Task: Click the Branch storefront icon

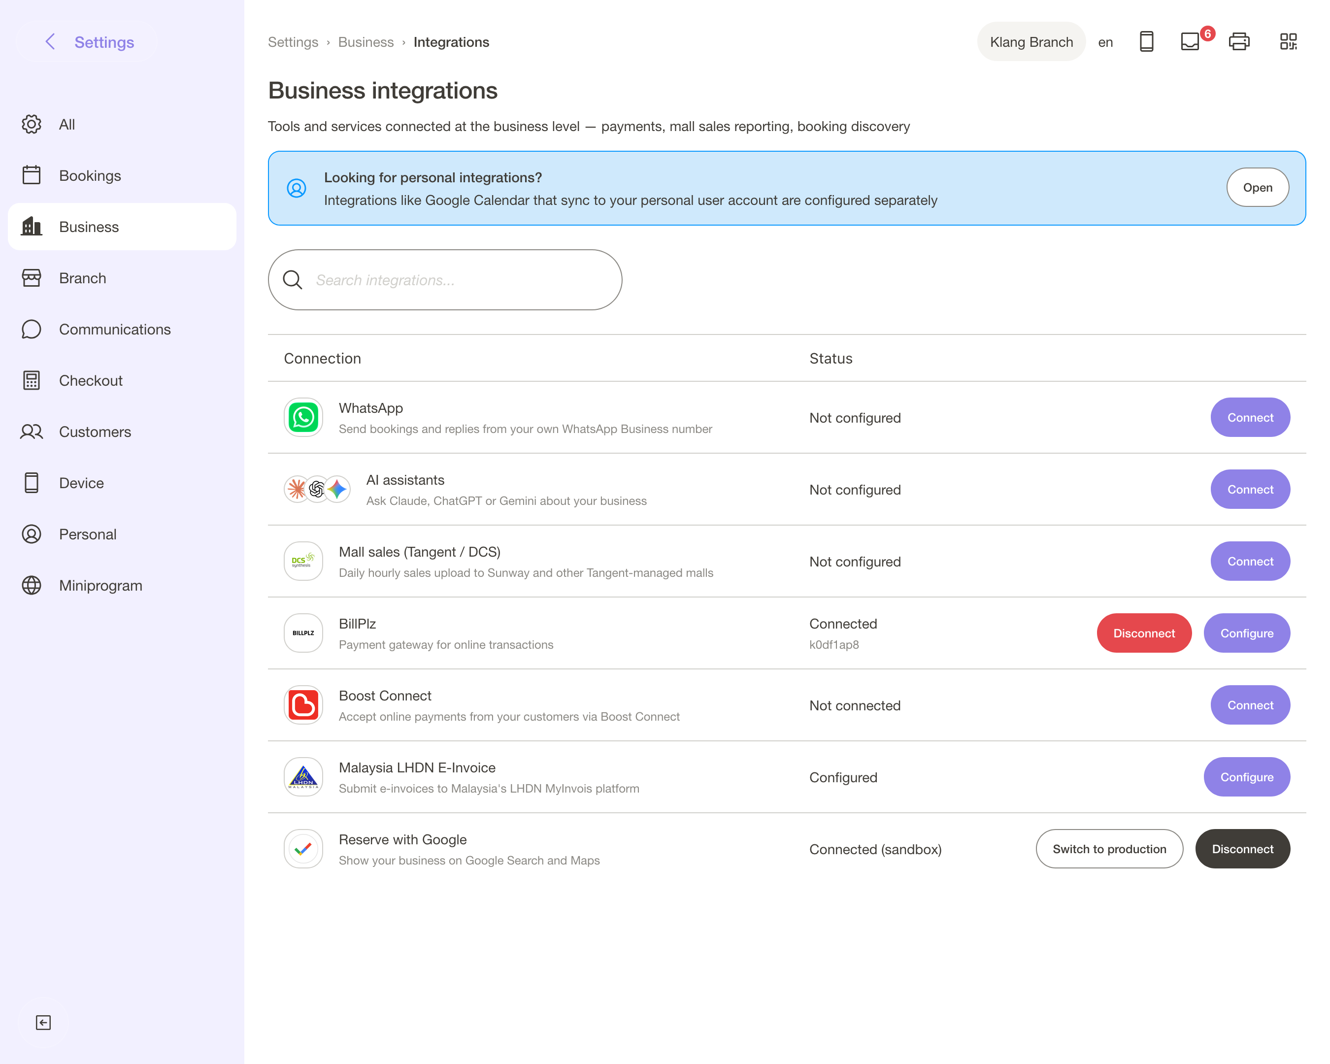Action: pyautogui.click(x=32, y=278)
